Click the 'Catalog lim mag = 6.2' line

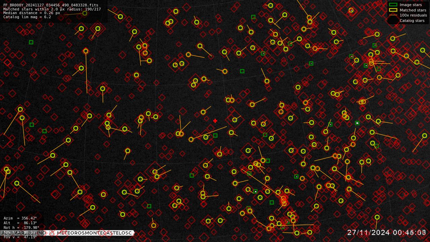click(x=27, y=17)
